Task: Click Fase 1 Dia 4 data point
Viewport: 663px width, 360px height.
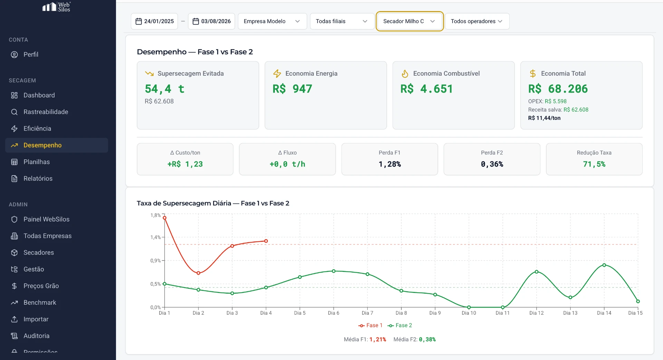Action: [x=266, y=241]
